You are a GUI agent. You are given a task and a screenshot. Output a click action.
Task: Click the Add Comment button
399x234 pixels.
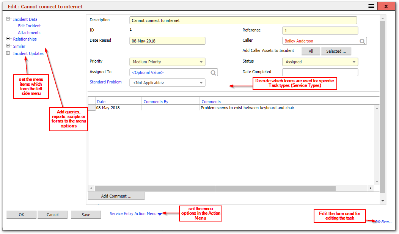tap(116, 196)
